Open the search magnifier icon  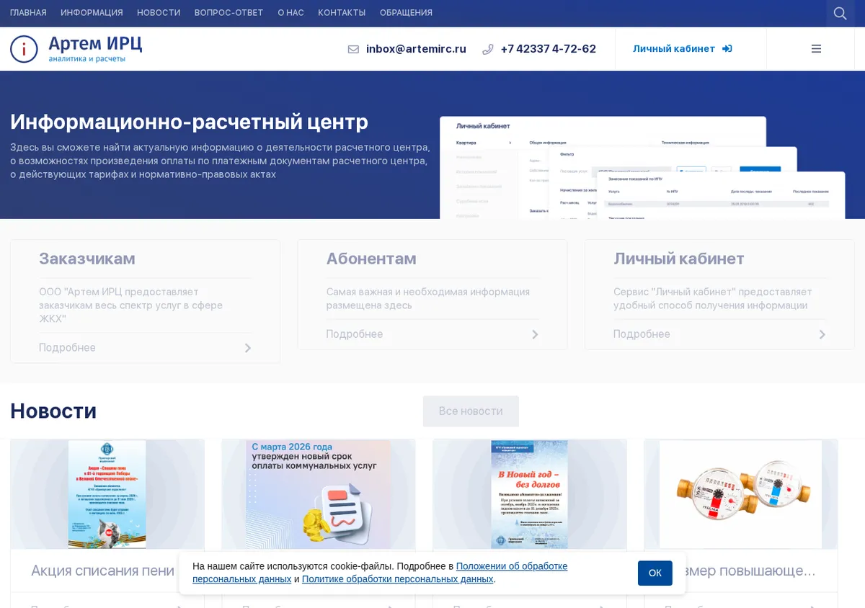(x=840, y=13)
